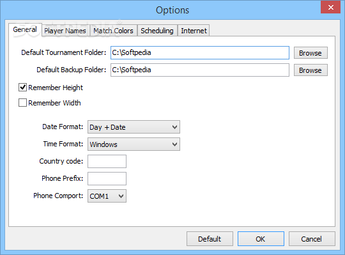Open the Player Names tab
Screen dimensions: 345x255
(65, 31)
